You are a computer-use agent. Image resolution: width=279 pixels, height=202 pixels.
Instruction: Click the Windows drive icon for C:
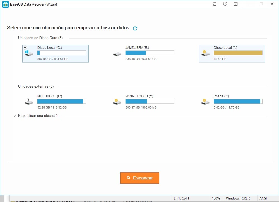coord(29,53)
